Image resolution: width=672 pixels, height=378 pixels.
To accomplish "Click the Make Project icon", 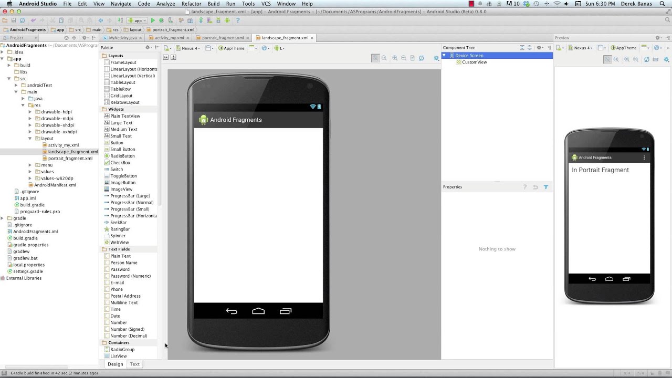I will (x=120, y=20).
